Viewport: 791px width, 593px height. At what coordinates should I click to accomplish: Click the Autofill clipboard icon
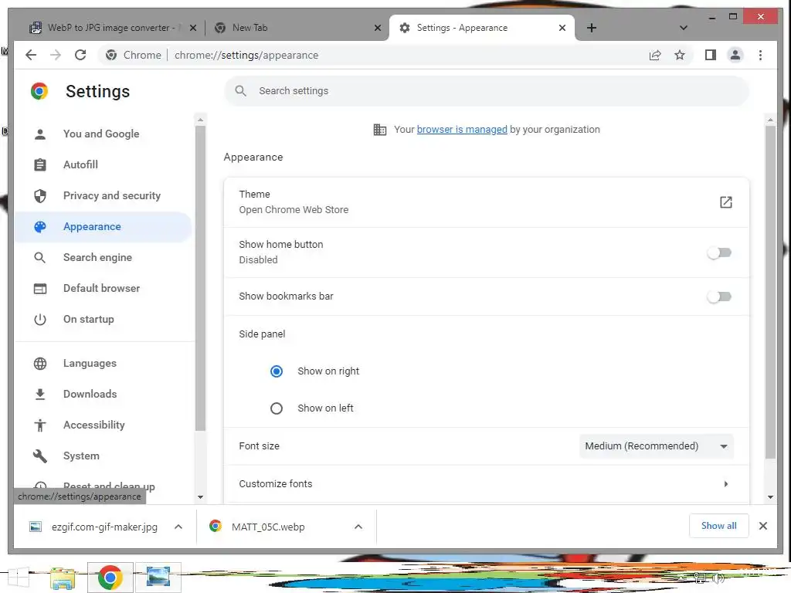click(40, 164)
